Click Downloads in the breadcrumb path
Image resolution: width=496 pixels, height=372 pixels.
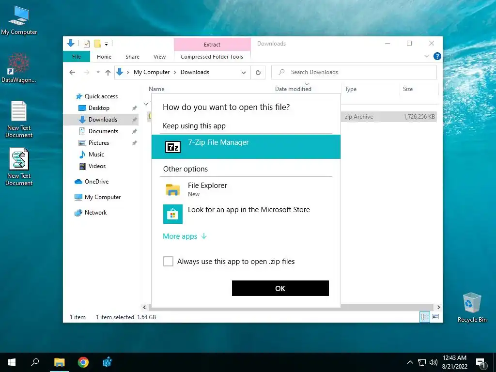coord(195,72)
